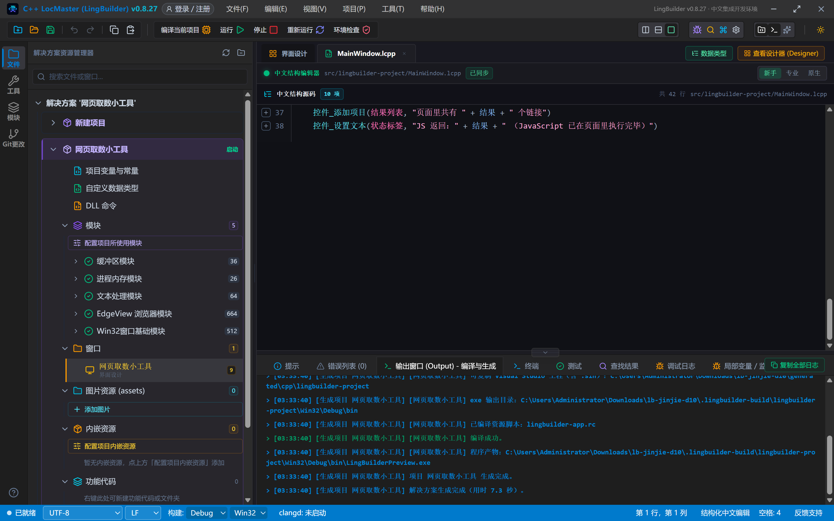Open settings via the gear icon
Image resolution: width=834 pixels, height=521 pixels.
point(736,30)
